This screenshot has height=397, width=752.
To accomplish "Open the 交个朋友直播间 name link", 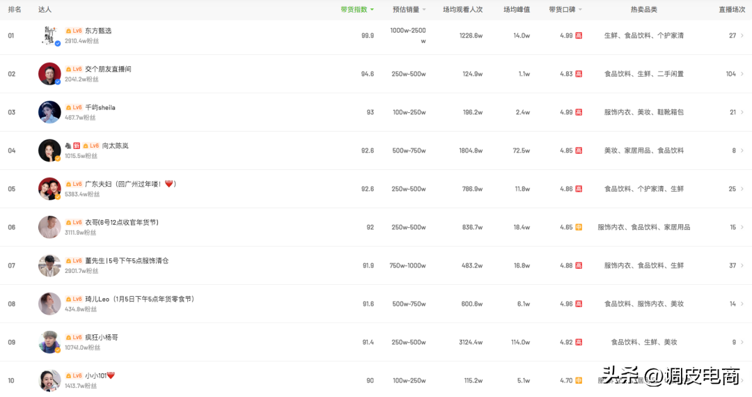I will [108, 69].
